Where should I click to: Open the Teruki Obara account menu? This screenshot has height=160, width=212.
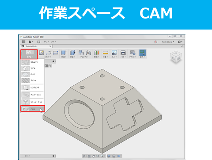click(168, 42)
